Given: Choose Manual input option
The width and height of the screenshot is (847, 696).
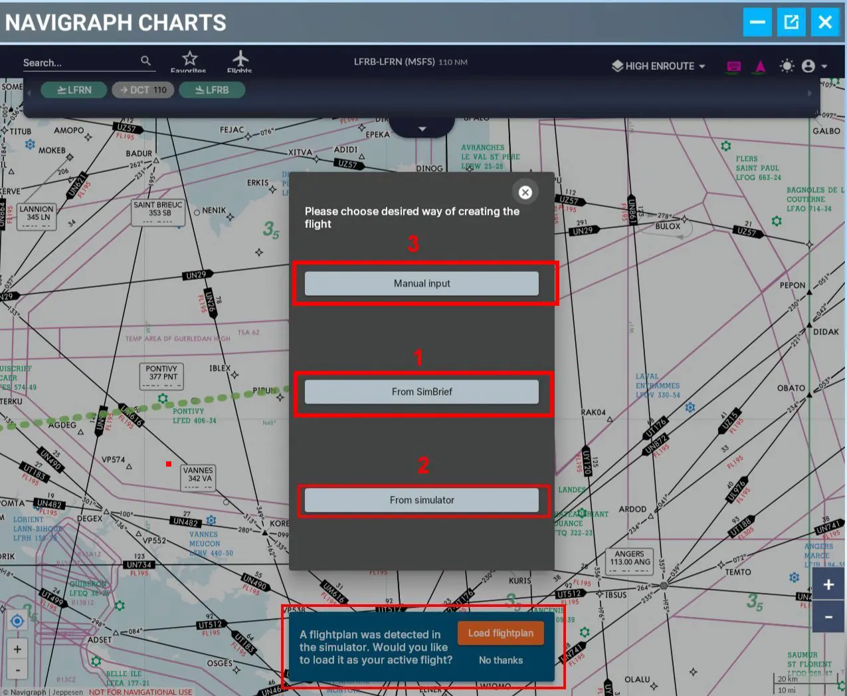Looking at the screenshot, I should (422, 283).
